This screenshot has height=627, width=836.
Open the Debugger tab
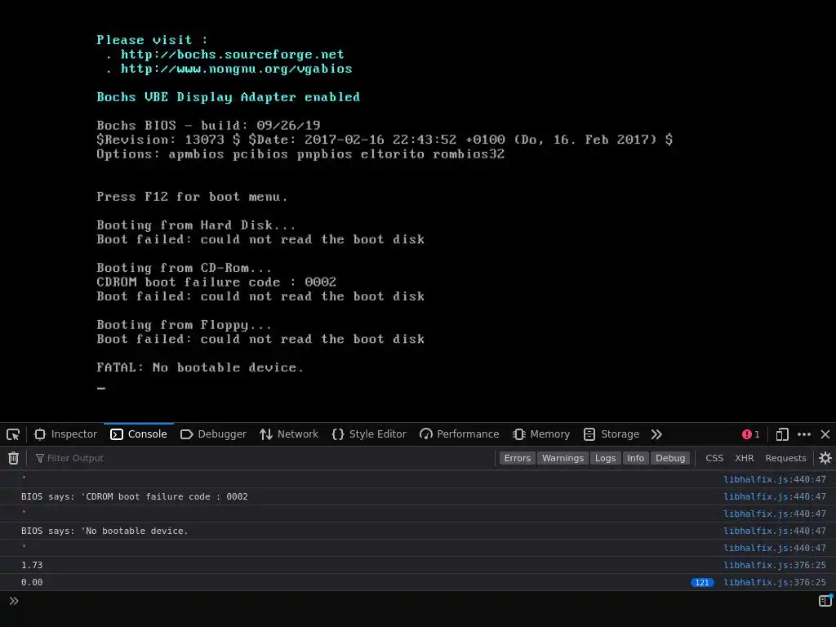click(213, 434)
